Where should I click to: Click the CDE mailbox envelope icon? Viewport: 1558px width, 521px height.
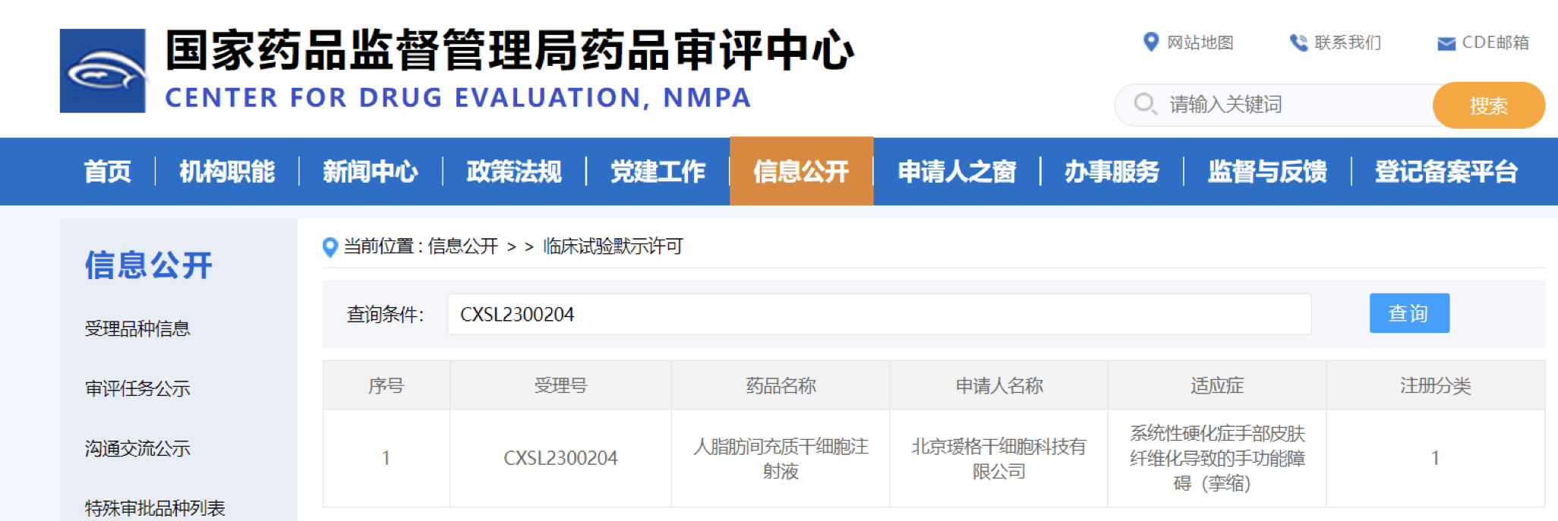click(1446, 43)
